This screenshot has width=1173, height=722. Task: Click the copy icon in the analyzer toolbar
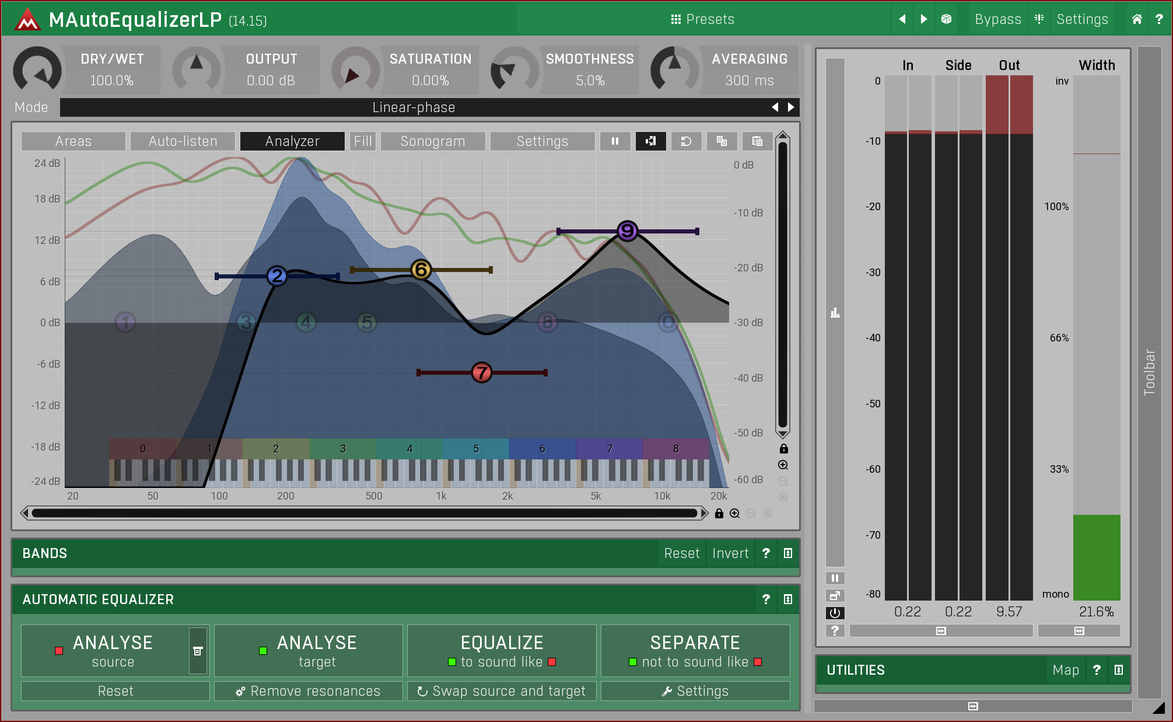tap(722, 141)
